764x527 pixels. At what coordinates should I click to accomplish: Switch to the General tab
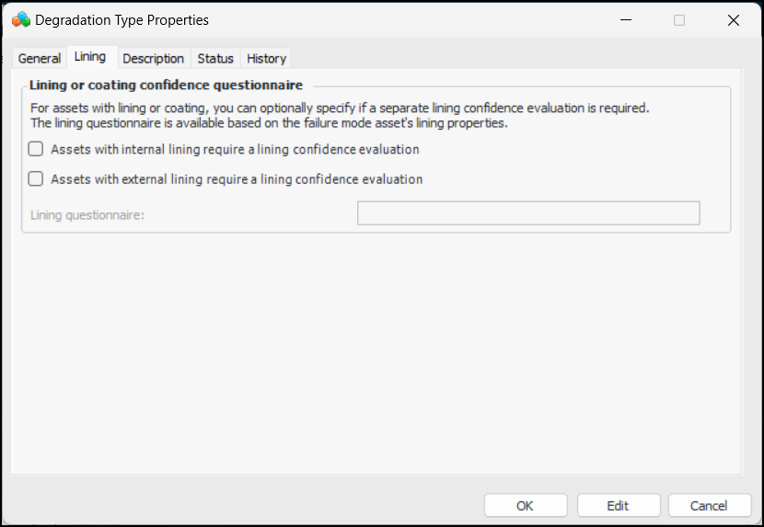point(40,58)
